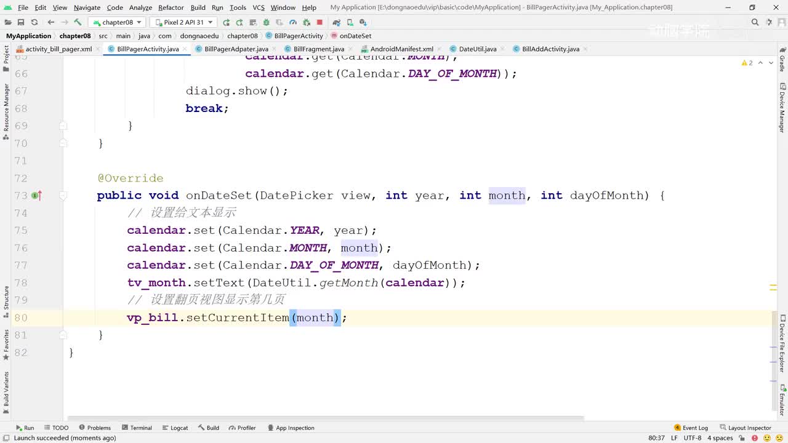Collapse onDateSet method fold at line 73
Viewport: 788px width, 443px height.
(x=63, y=196)
